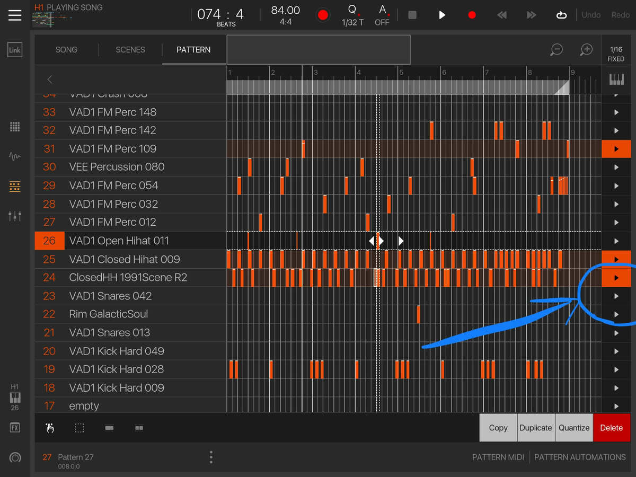Preview pad 28 VAD1 FM Perc 032
The height and width of the screenshot is (477, 636).
pyautogui.click(x=616, y=204)
